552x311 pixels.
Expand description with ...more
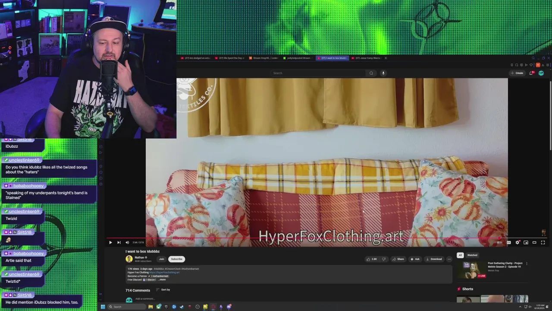162,279
